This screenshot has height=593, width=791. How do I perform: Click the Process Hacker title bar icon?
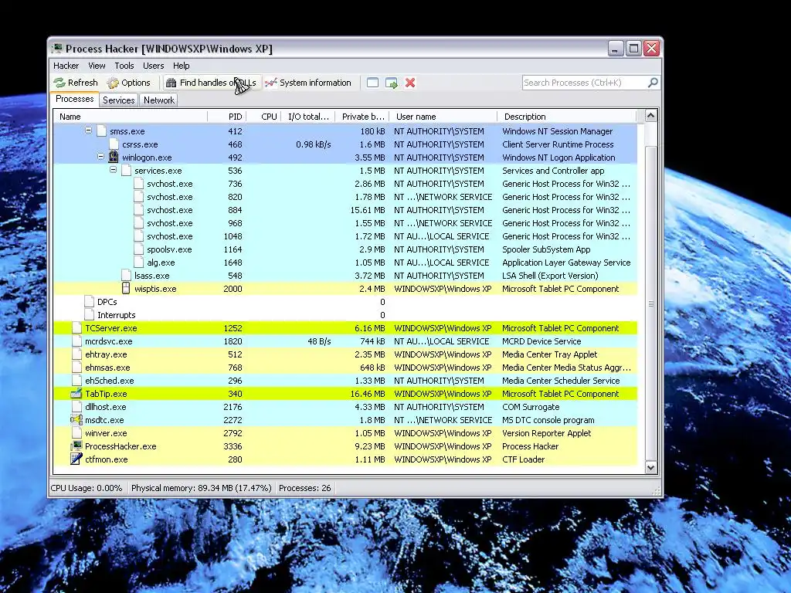point(57,49)
